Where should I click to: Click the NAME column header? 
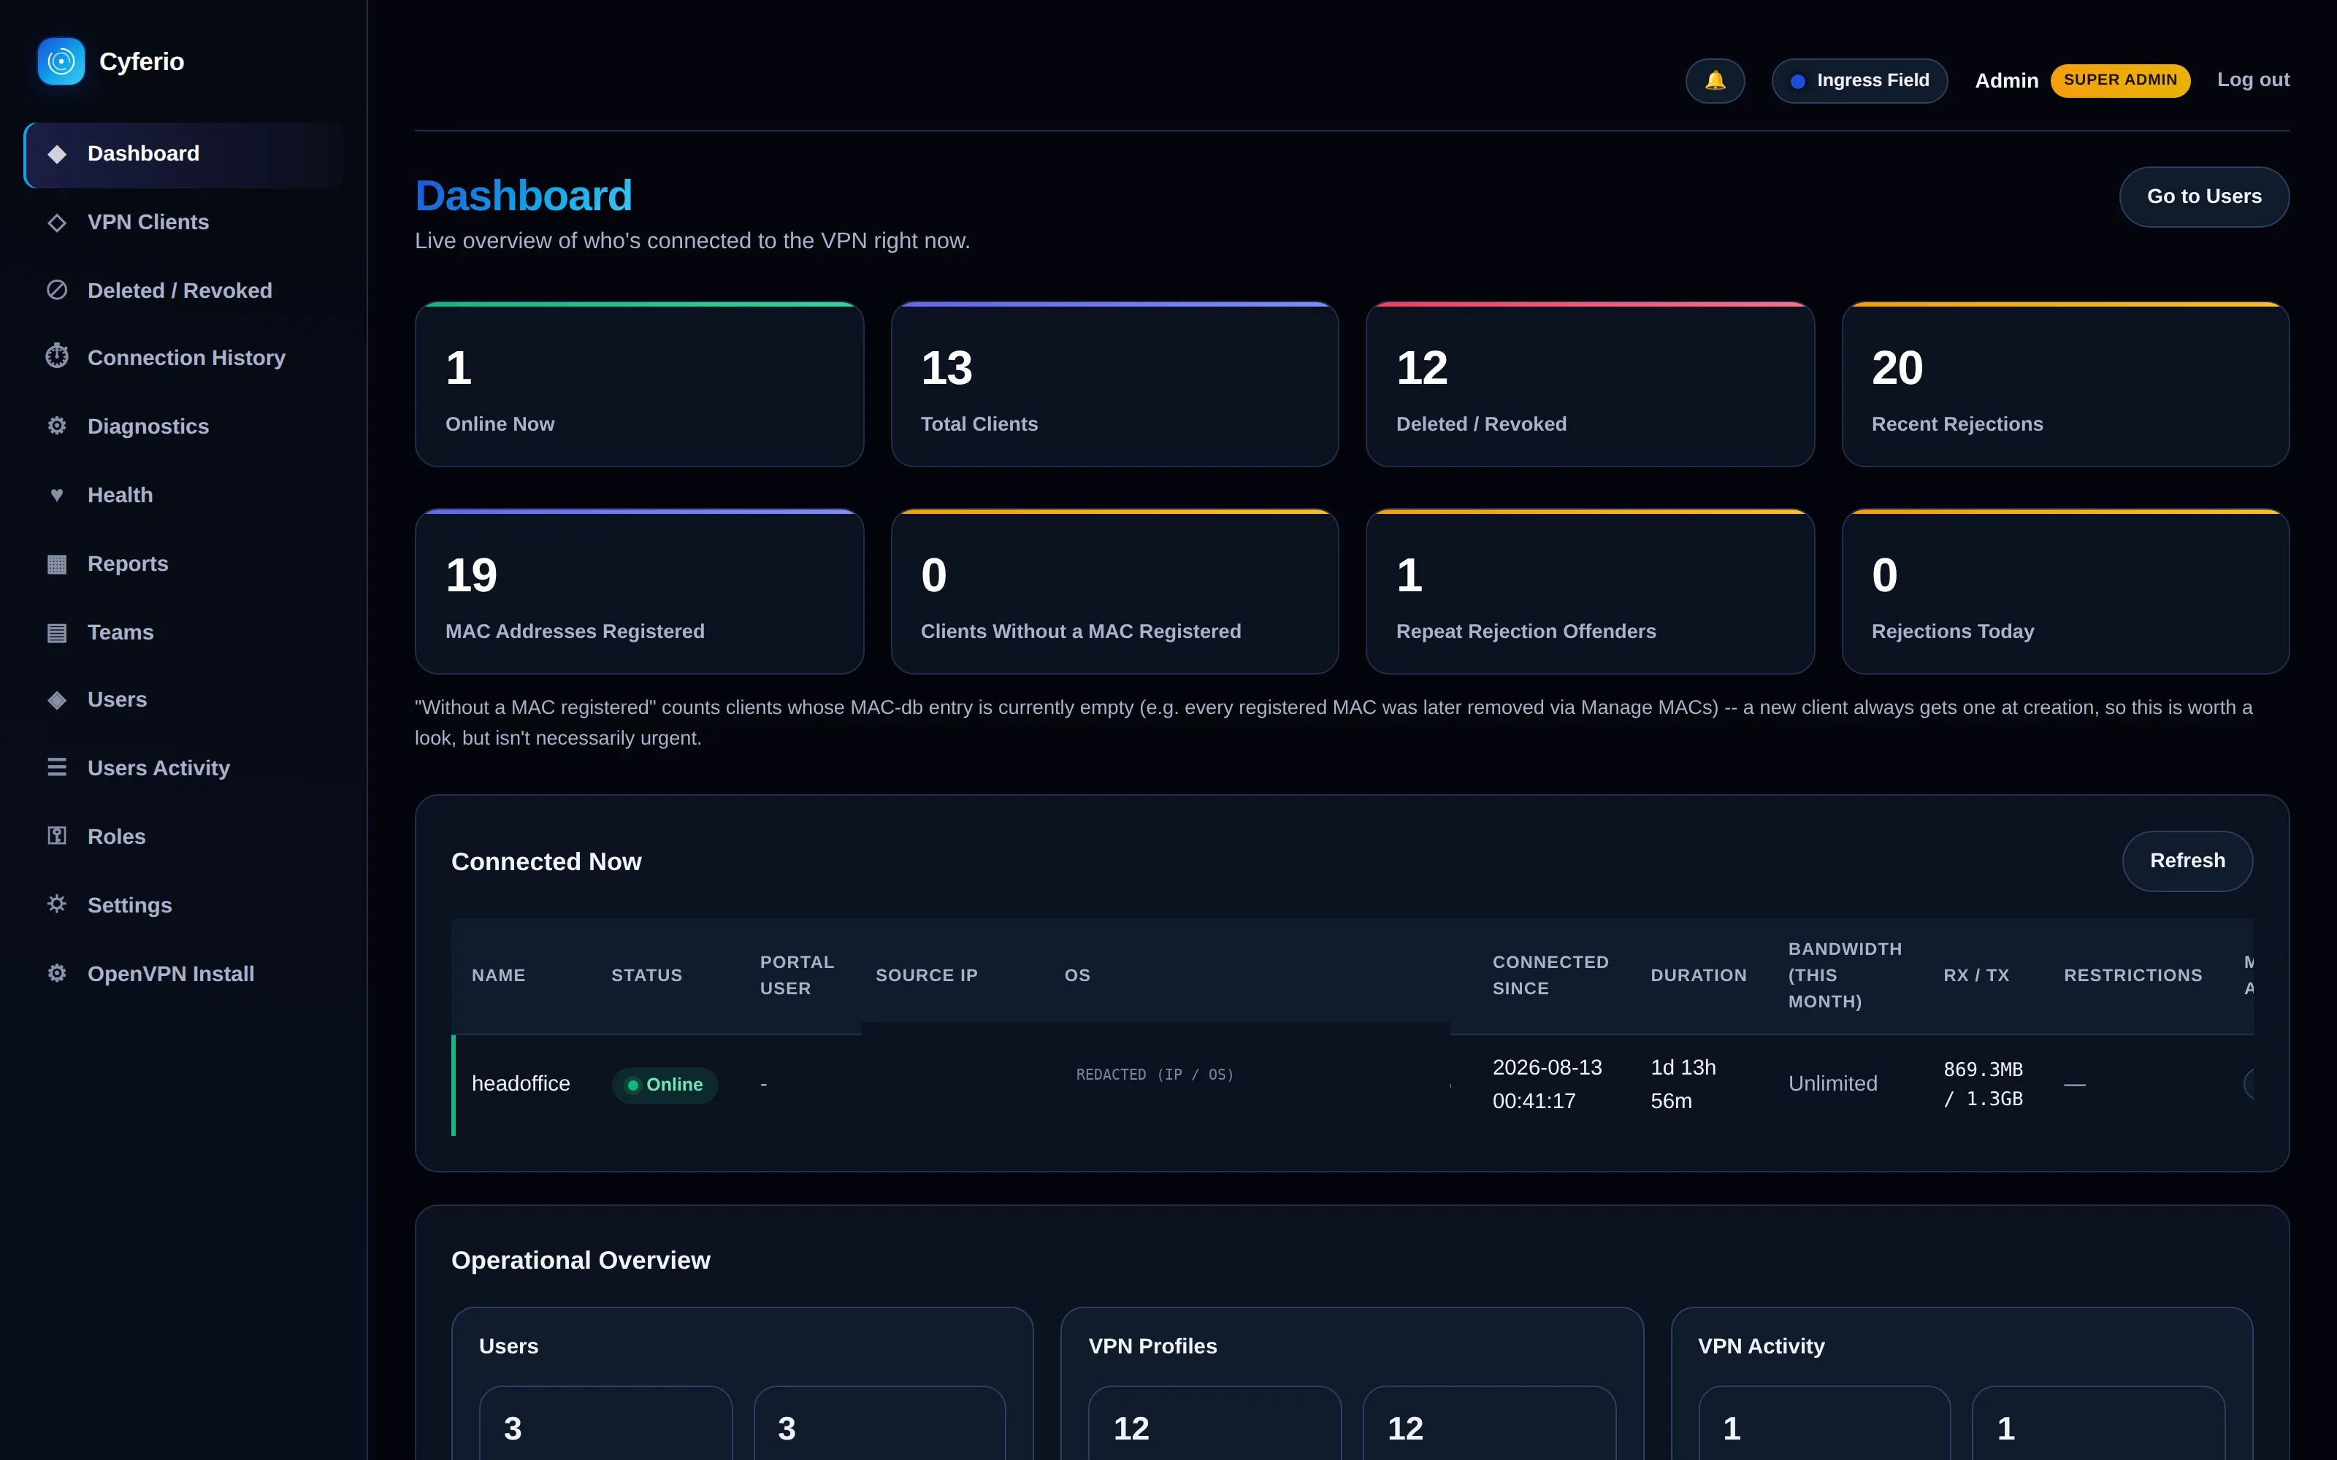point(498,975)
